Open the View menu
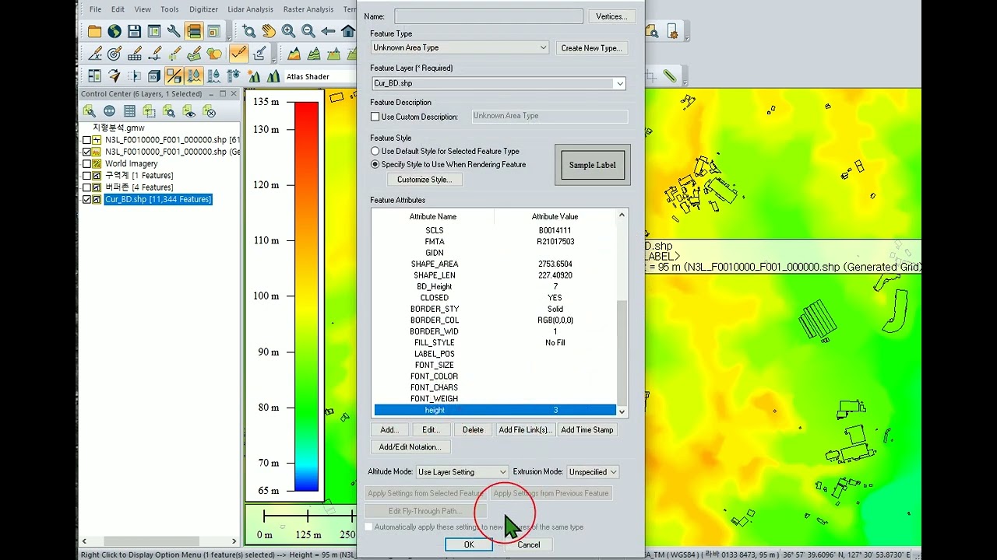The image size is (997, 560). (x=143, y=9)
